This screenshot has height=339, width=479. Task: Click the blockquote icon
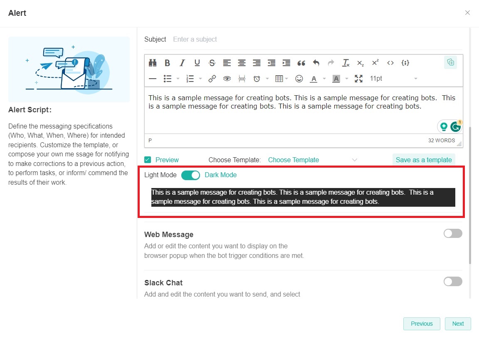tap(301, 63)
